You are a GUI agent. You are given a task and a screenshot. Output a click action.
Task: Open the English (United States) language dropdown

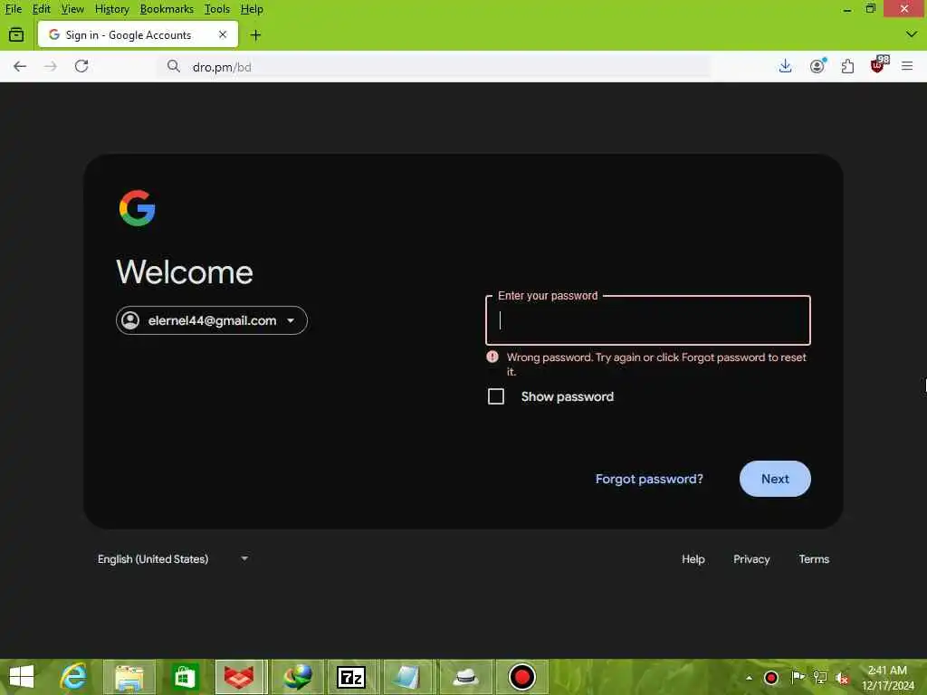(173, 559)
